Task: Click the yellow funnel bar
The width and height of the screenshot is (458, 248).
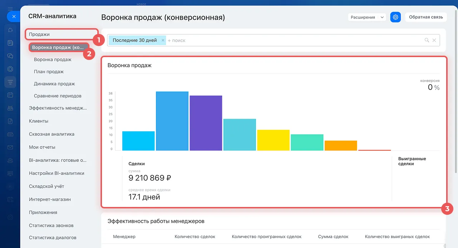Action: pos(273,140)
